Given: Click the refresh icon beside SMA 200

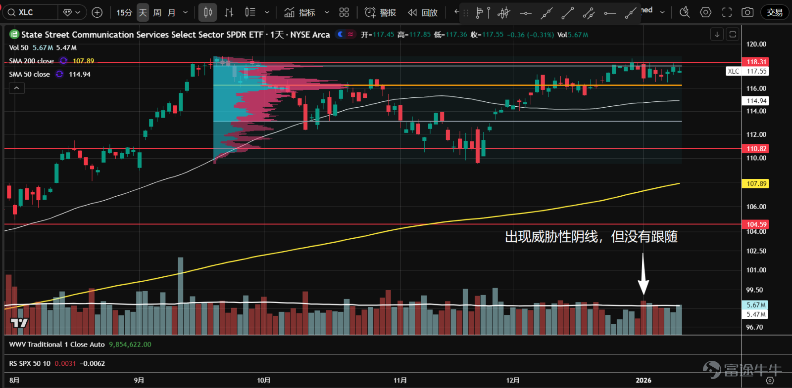Looking at the screenshot, I should tap(63, 61).
